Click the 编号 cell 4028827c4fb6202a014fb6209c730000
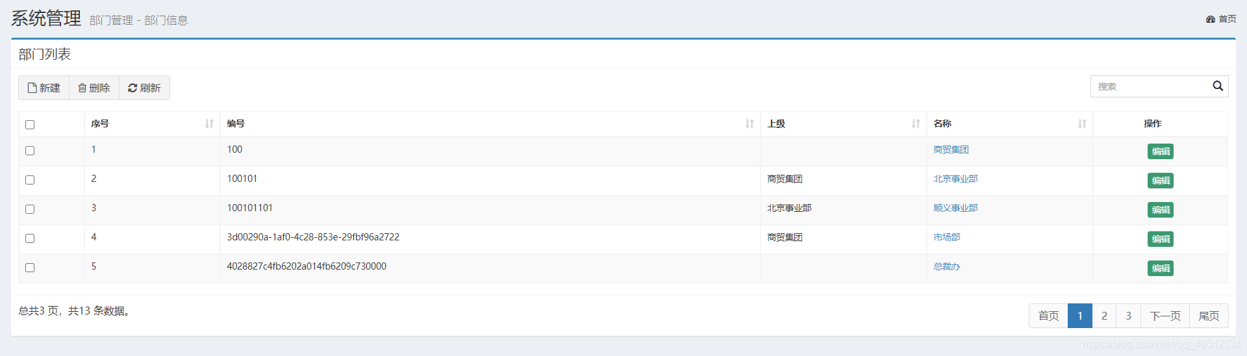1247x356 pixels. pos(307,266)
